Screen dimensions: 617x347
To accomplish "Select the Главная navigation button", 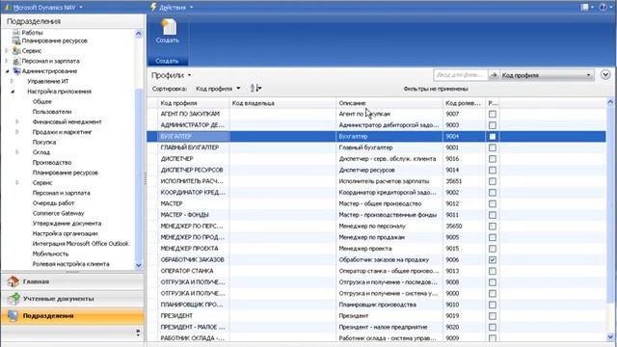I will click(x=72, y=281).
